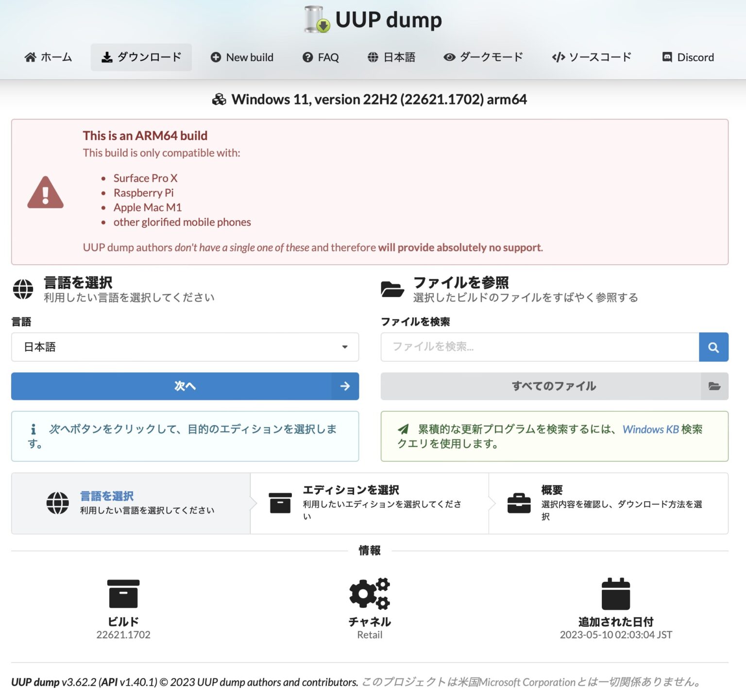Select the home icon in navigation bar

(x=29, y=57)
